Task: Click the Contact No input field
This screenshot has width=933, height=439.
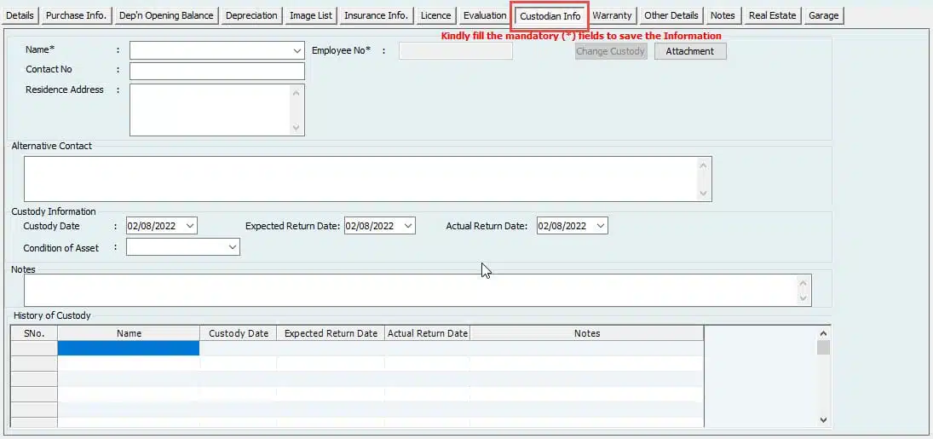Action: [x=216, y=71]
